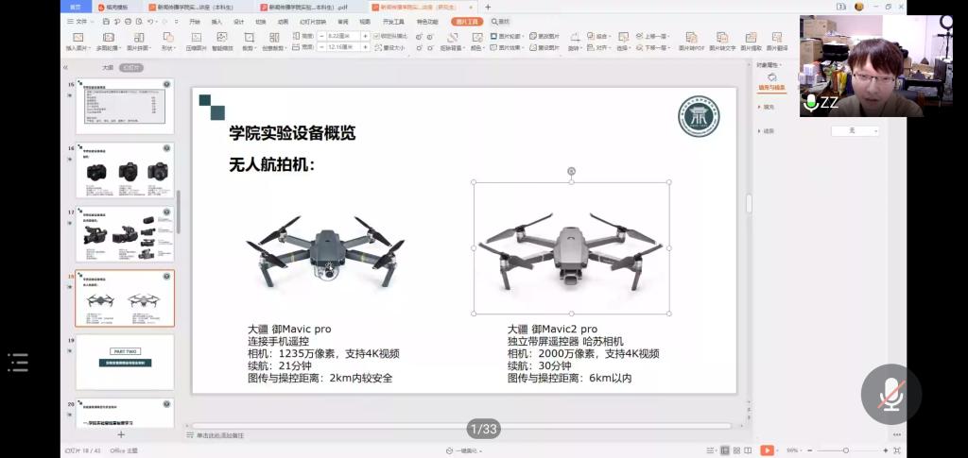Viewport: 968px width, 458px height.
Task: Click the Compress Picture (压缩图片) icon
Action: (x=195, y=41)
